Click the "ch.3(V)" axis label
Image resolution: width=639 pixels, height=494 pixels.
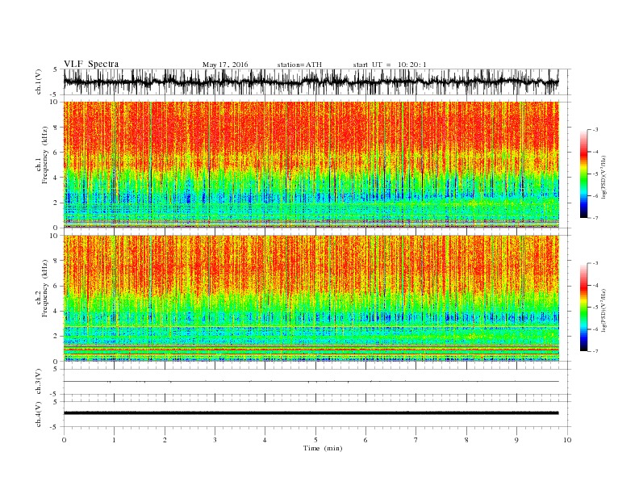pos(39,382)
